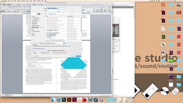
Task: Click the New Folder button
Action: pyautogui.click(x=36, y=56)
